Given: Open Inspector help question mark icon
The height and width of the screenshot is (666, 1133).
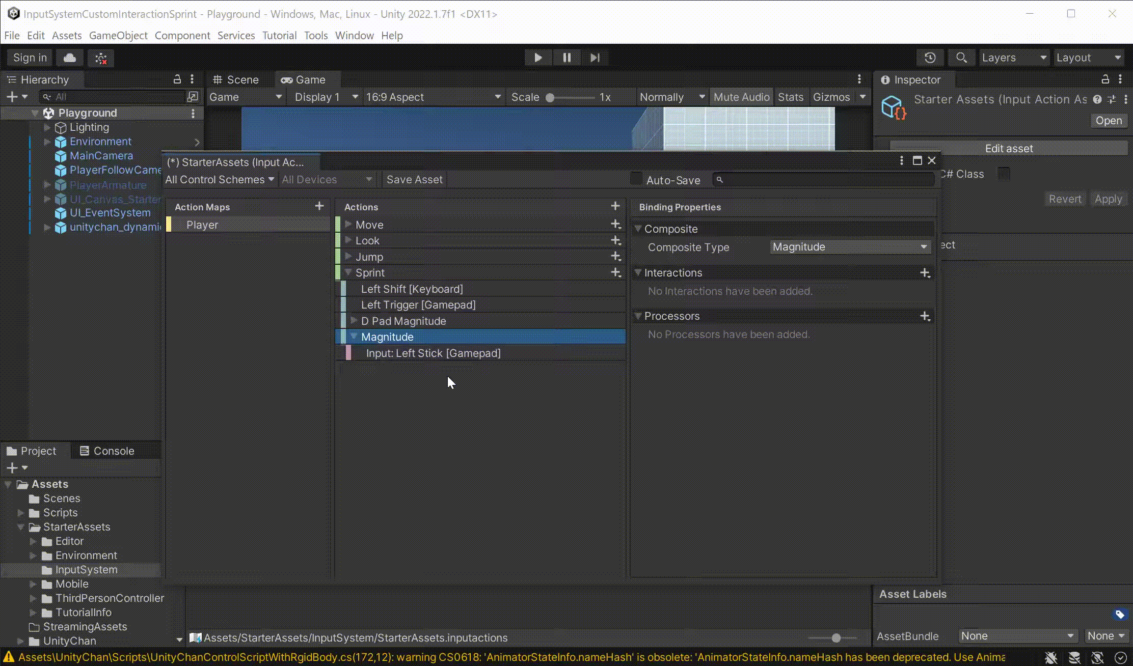Looking at the screenshot, I should (1097, 99).
